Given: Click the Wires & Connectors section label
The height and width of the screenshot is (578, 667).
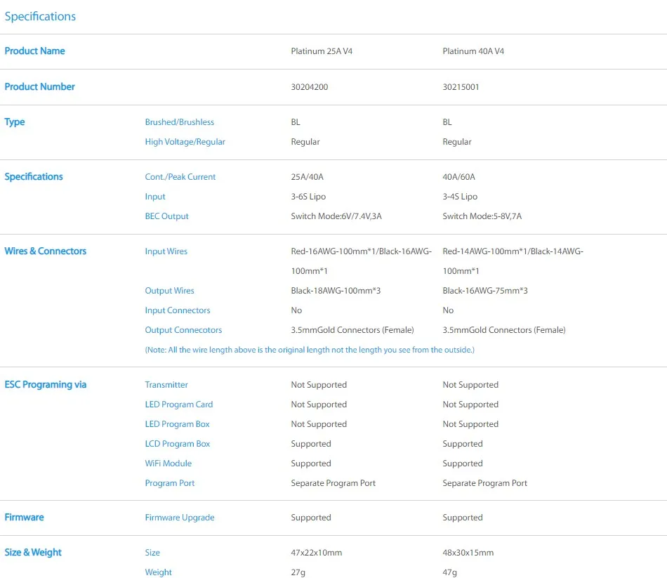Looking at the screenshot, I should pyautogui.click(x=46, y=251).
